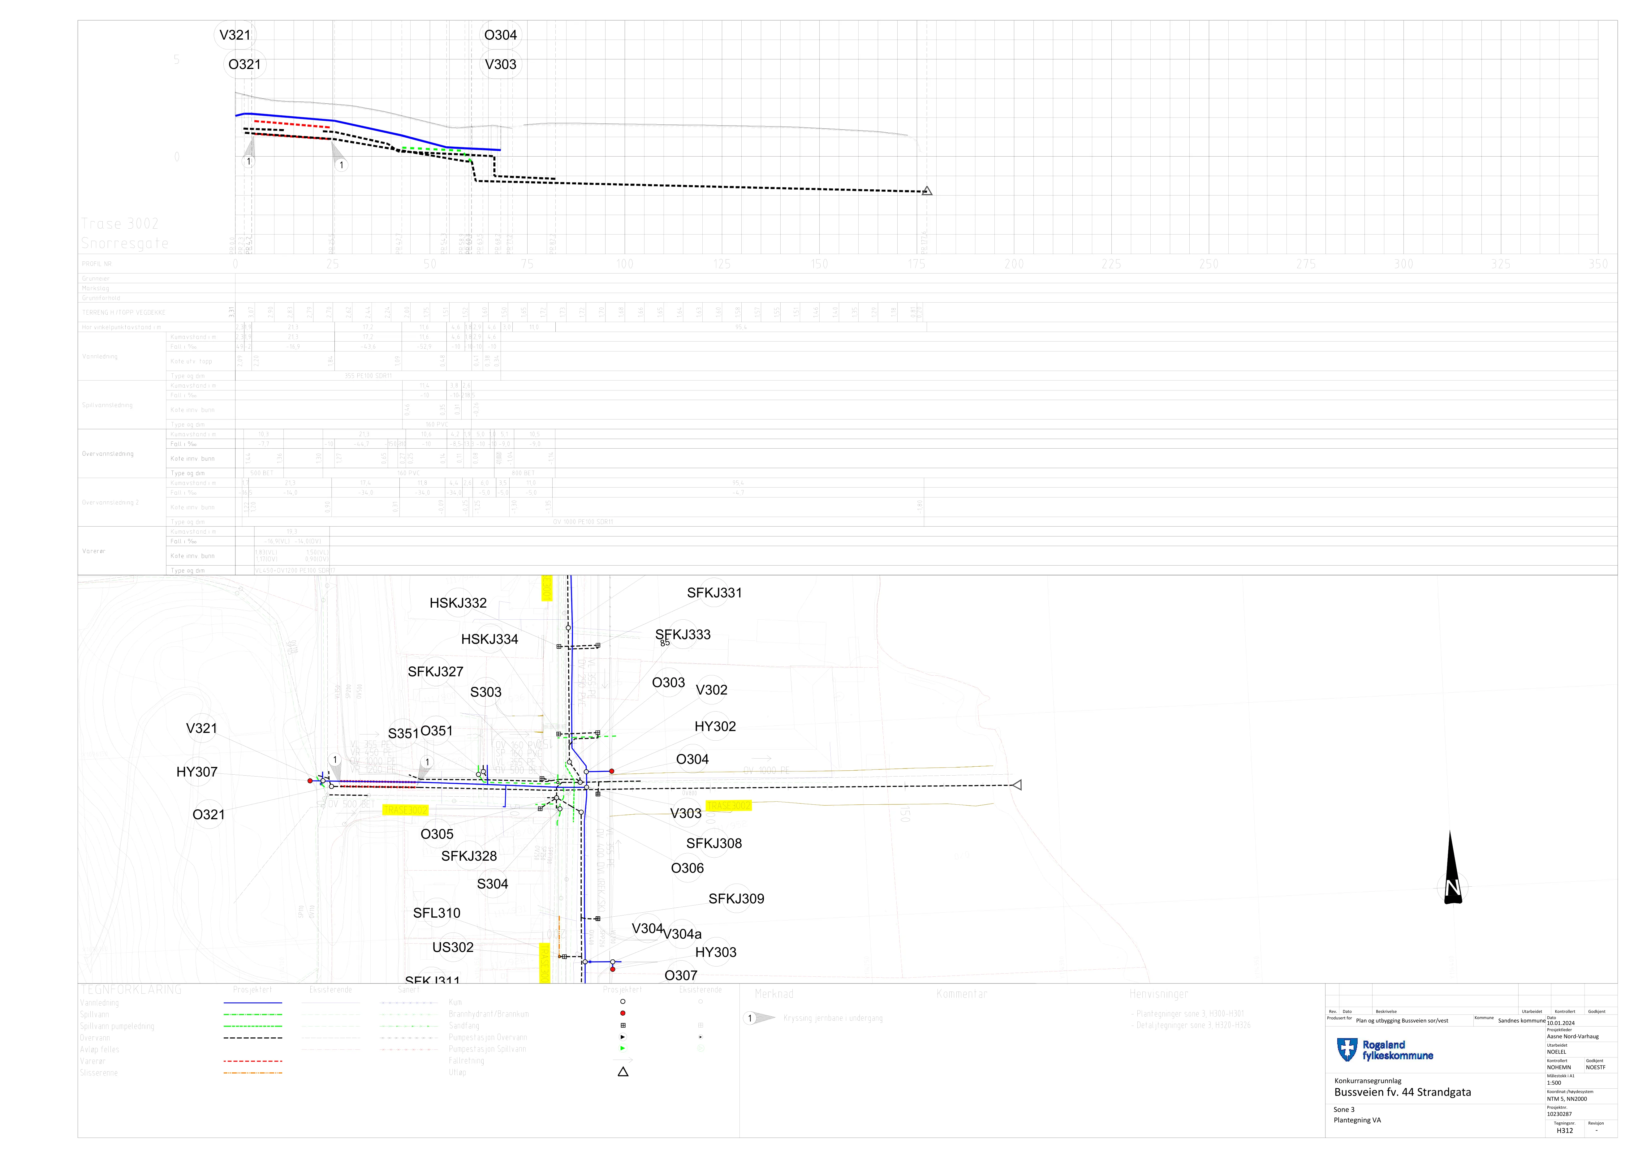Screen dimensions: 1638x1158
Task: Pick the SFKJ309 label
Action: pyautogui.click(x=736, y=899)
